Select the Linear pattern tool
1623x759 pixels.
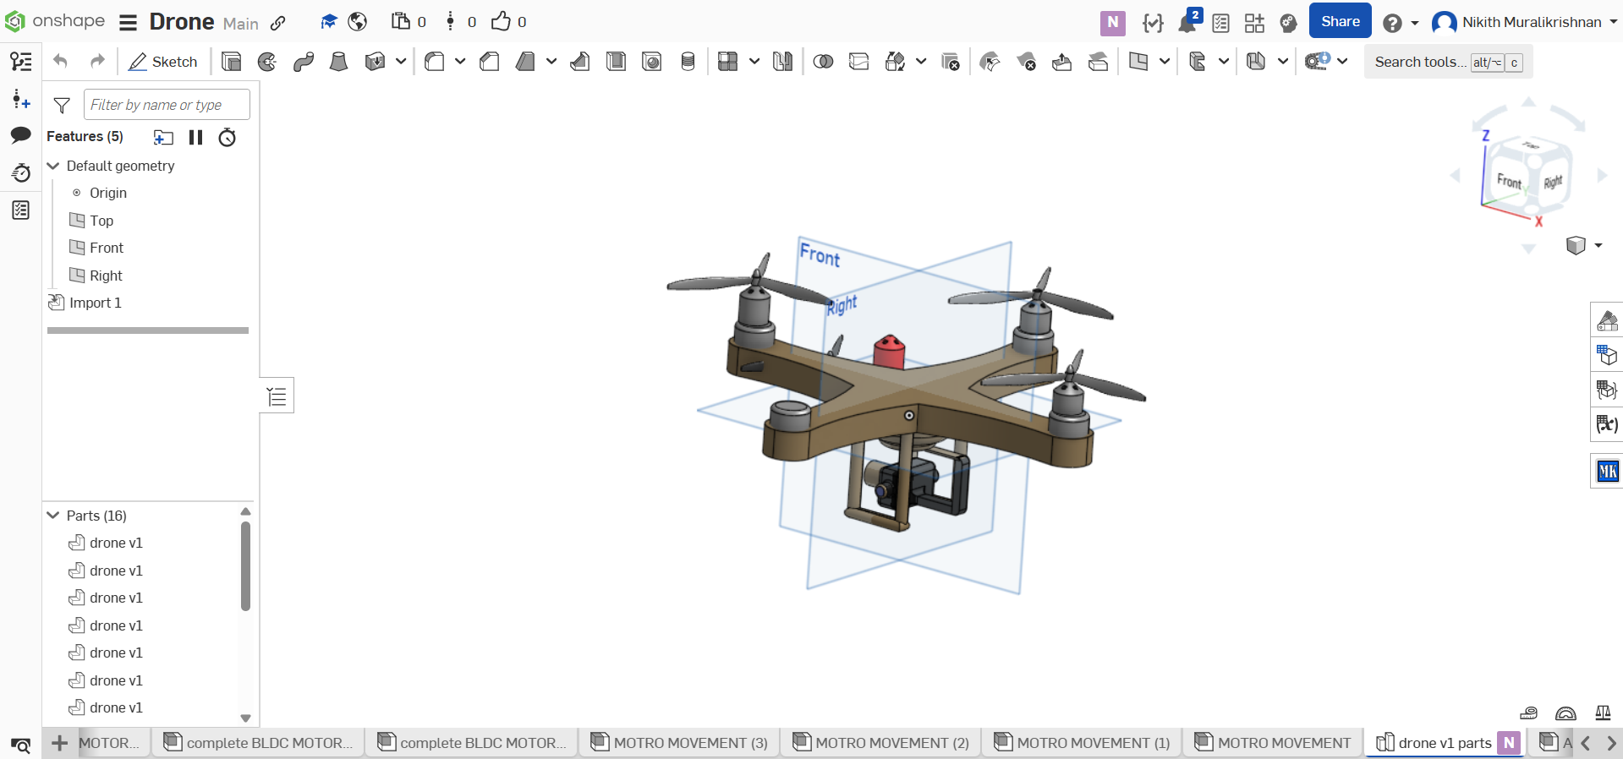[727, 62]
